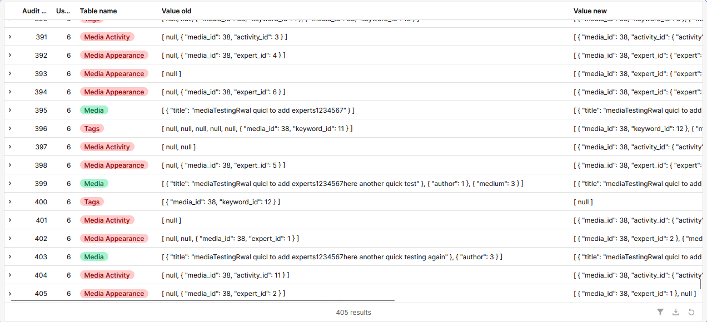Click Media Appearance badge in row 392
The height and width of the screenshot is (322, 707).
coord(114,56)
